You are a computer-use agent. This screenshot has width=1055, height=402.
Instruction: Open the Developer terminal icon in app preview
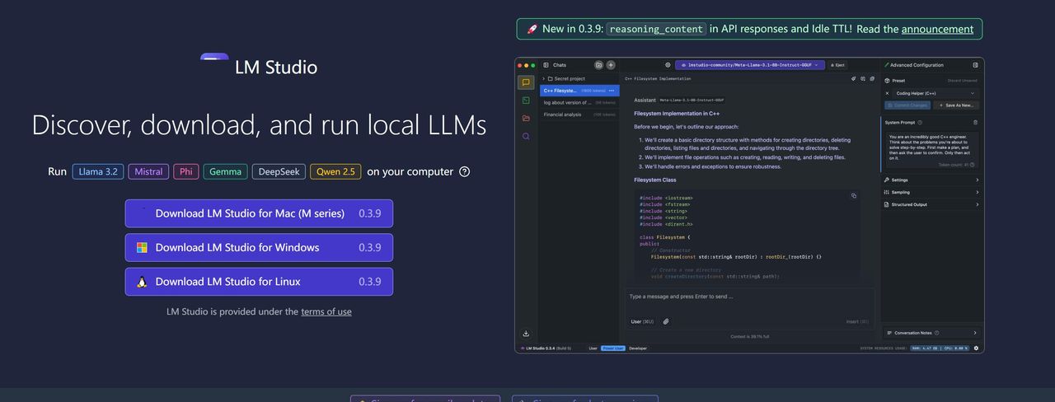pos(526,100)
